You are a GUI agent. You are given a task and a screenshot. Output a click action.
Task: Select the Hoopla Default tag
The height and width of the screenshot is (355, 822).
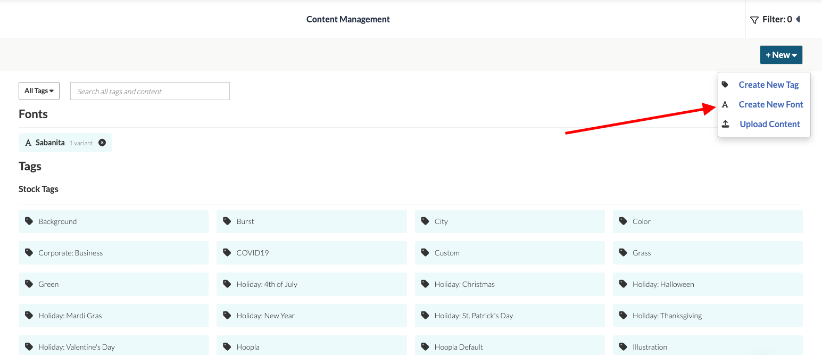pos(510,346)
